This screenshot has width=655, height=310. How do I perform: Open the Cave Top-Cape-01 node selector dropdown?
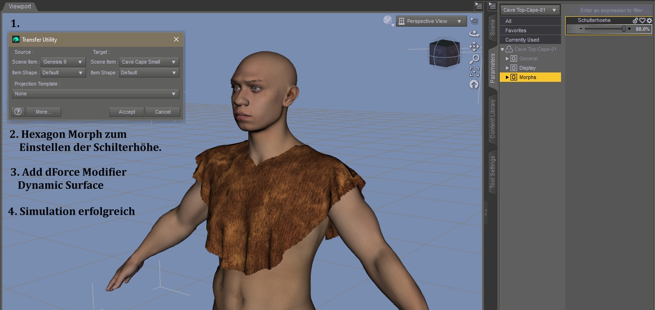coord(530,10)
